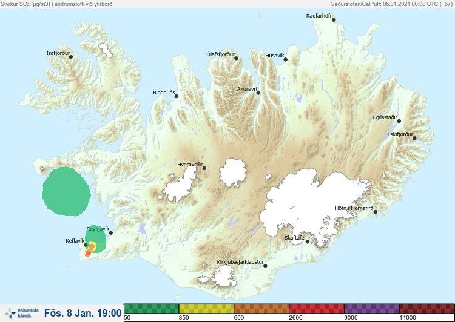Click the purple 9000 legend swatch
Image resolution: width=455 pixels, height=322 pixels.
[371, 309]
